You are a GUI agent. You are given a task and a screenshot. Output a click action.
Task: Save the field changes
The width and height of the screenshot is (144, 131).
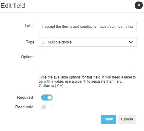tap(109, 119)
